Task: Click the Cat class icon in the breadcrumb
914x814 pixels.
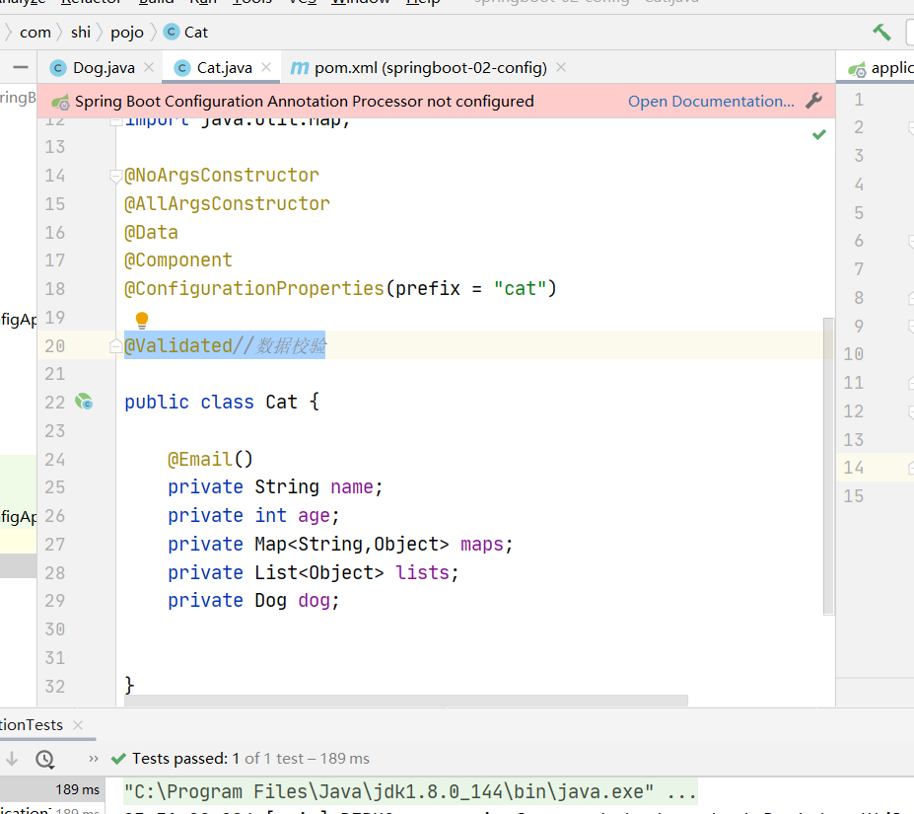Action: [x=172, y=32]
